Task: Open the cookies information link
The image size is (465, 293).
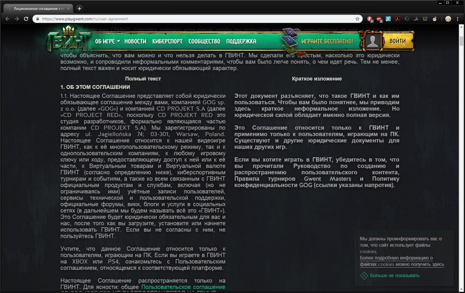Action: coord(402,261)
